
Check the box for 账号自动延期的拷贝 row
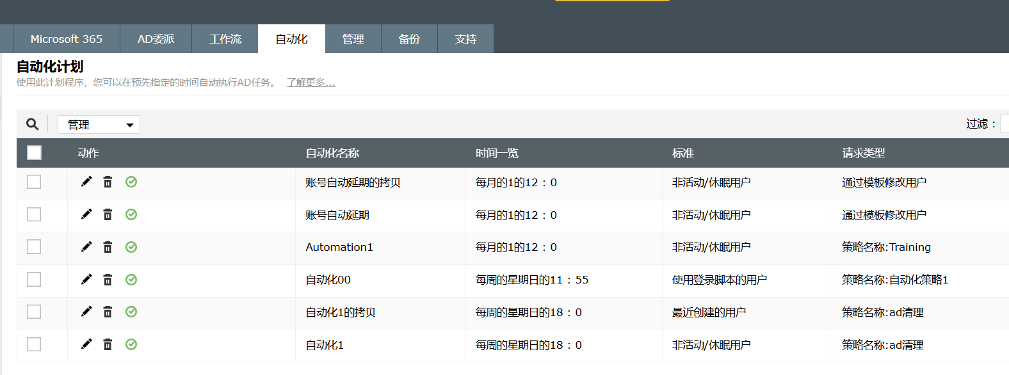click(34, 182)
